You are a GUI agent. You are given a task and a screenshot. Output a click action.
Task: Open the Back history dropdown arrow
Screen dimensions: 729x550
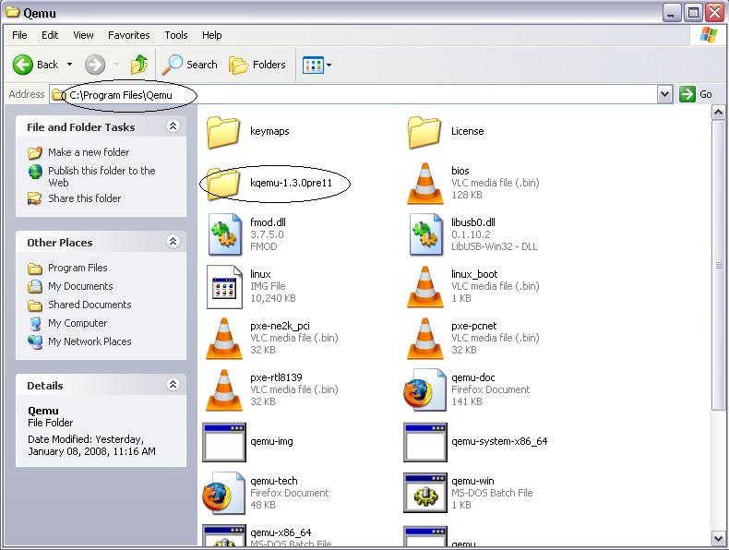pyautogui.click(x=69, y=65)
